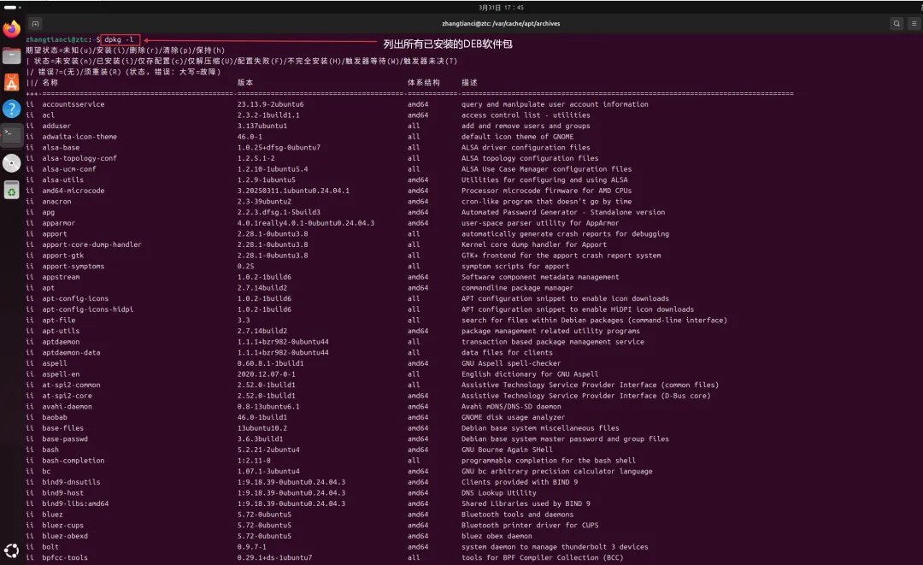Open a new terminal tab
Screen dimensions: 923x565
click(35, 24)
